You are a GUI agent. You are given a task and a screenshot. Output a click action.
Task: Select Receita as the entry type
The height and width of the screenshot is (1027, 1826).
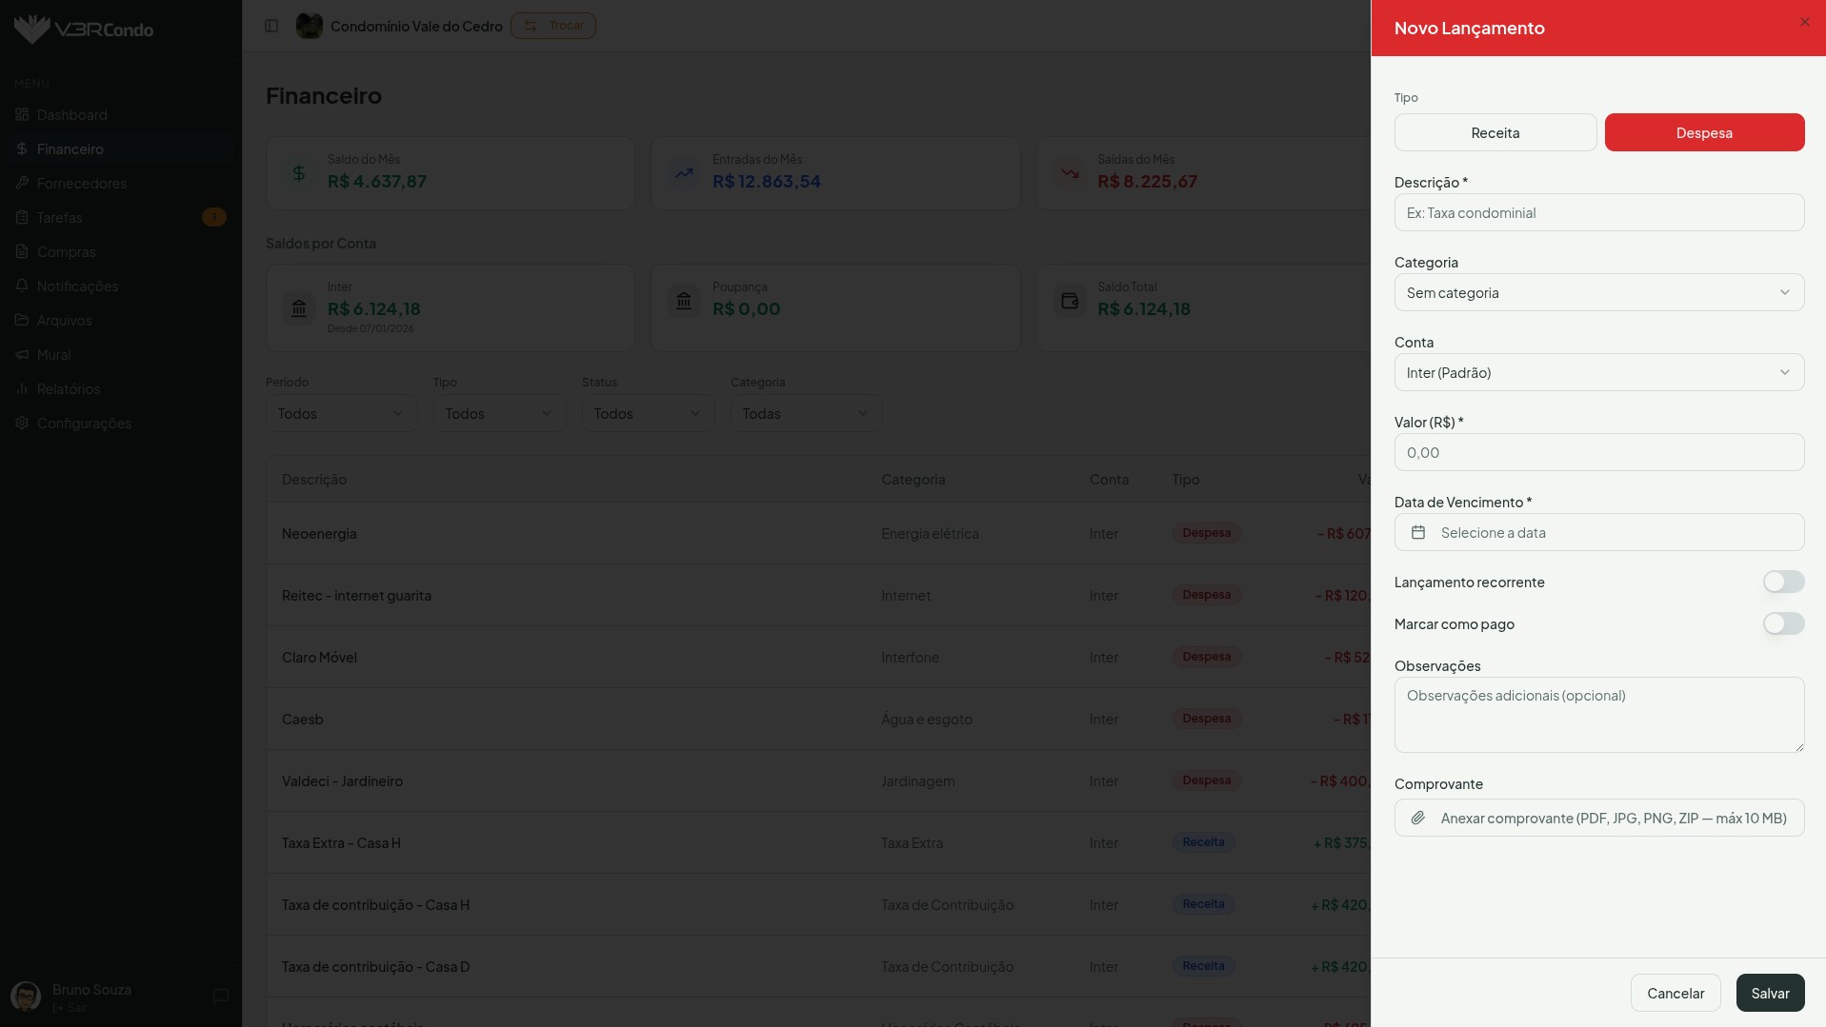point(1495,132)
